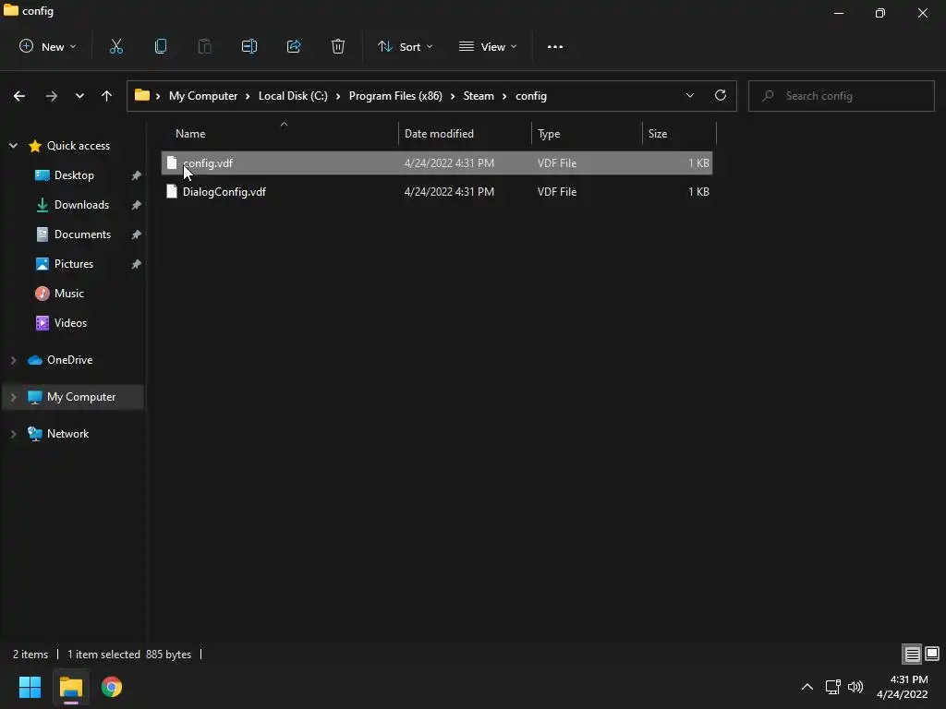
Task: Expand the Network tree node
Action: (x=13, y=434)
